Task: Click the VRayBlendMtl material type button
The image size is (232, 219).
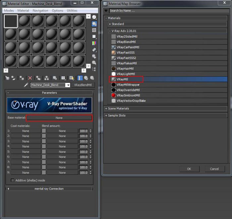Action: tap(83, 85)
